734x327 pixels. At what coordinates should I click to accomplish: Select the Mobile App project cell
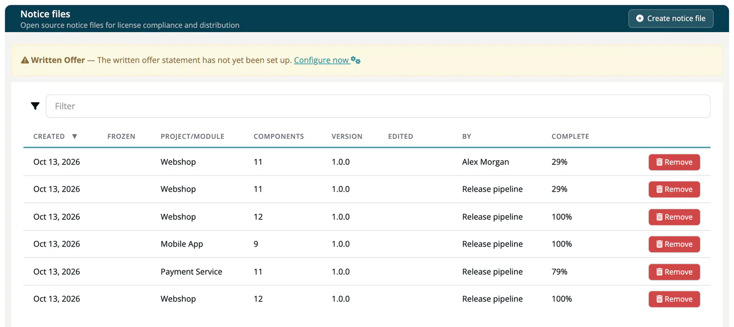tap(182, 244)
